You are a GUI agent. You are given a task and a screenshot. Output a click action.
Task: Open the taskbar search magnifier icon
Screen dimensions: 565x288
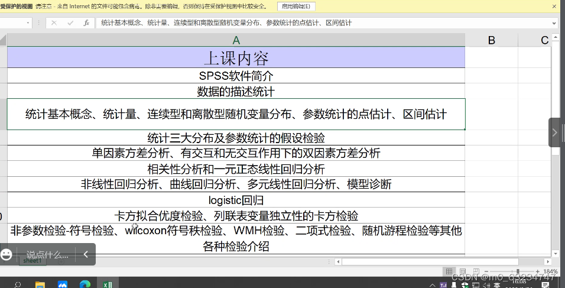[x=17, y=285]
